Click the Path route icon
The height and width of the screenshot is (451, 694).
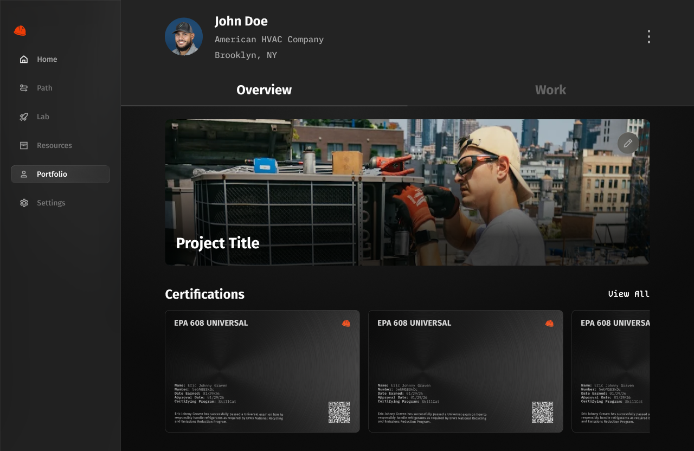point(24,88)
